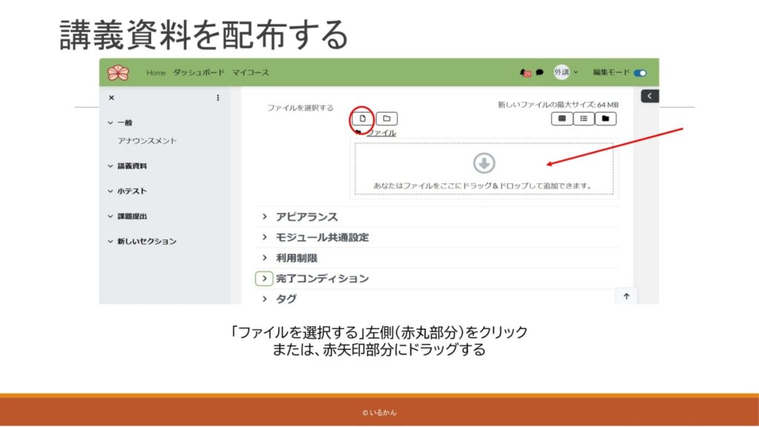The height and width of the screenshot is (427, 759).
Task: Switch file view to grid icons
Action: click(562, 119)
